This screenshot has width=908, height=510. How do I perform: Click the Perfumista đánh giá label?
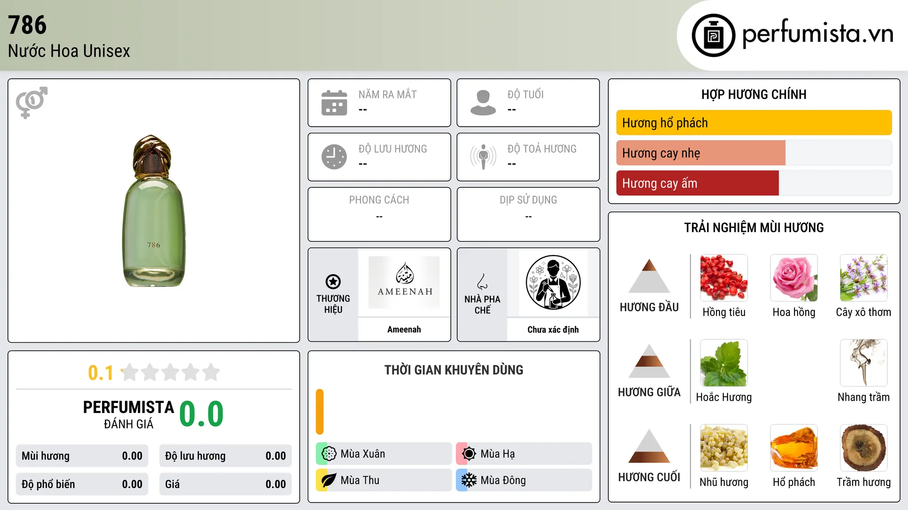[129, 414]
